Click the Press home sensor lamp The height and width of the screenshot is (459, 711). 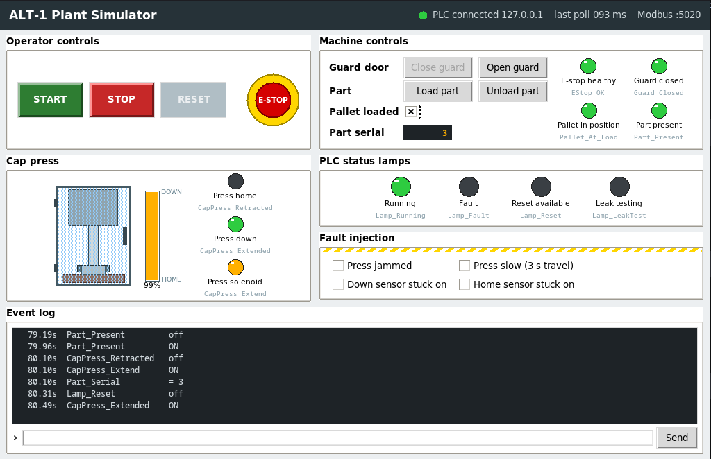(235, 182)
